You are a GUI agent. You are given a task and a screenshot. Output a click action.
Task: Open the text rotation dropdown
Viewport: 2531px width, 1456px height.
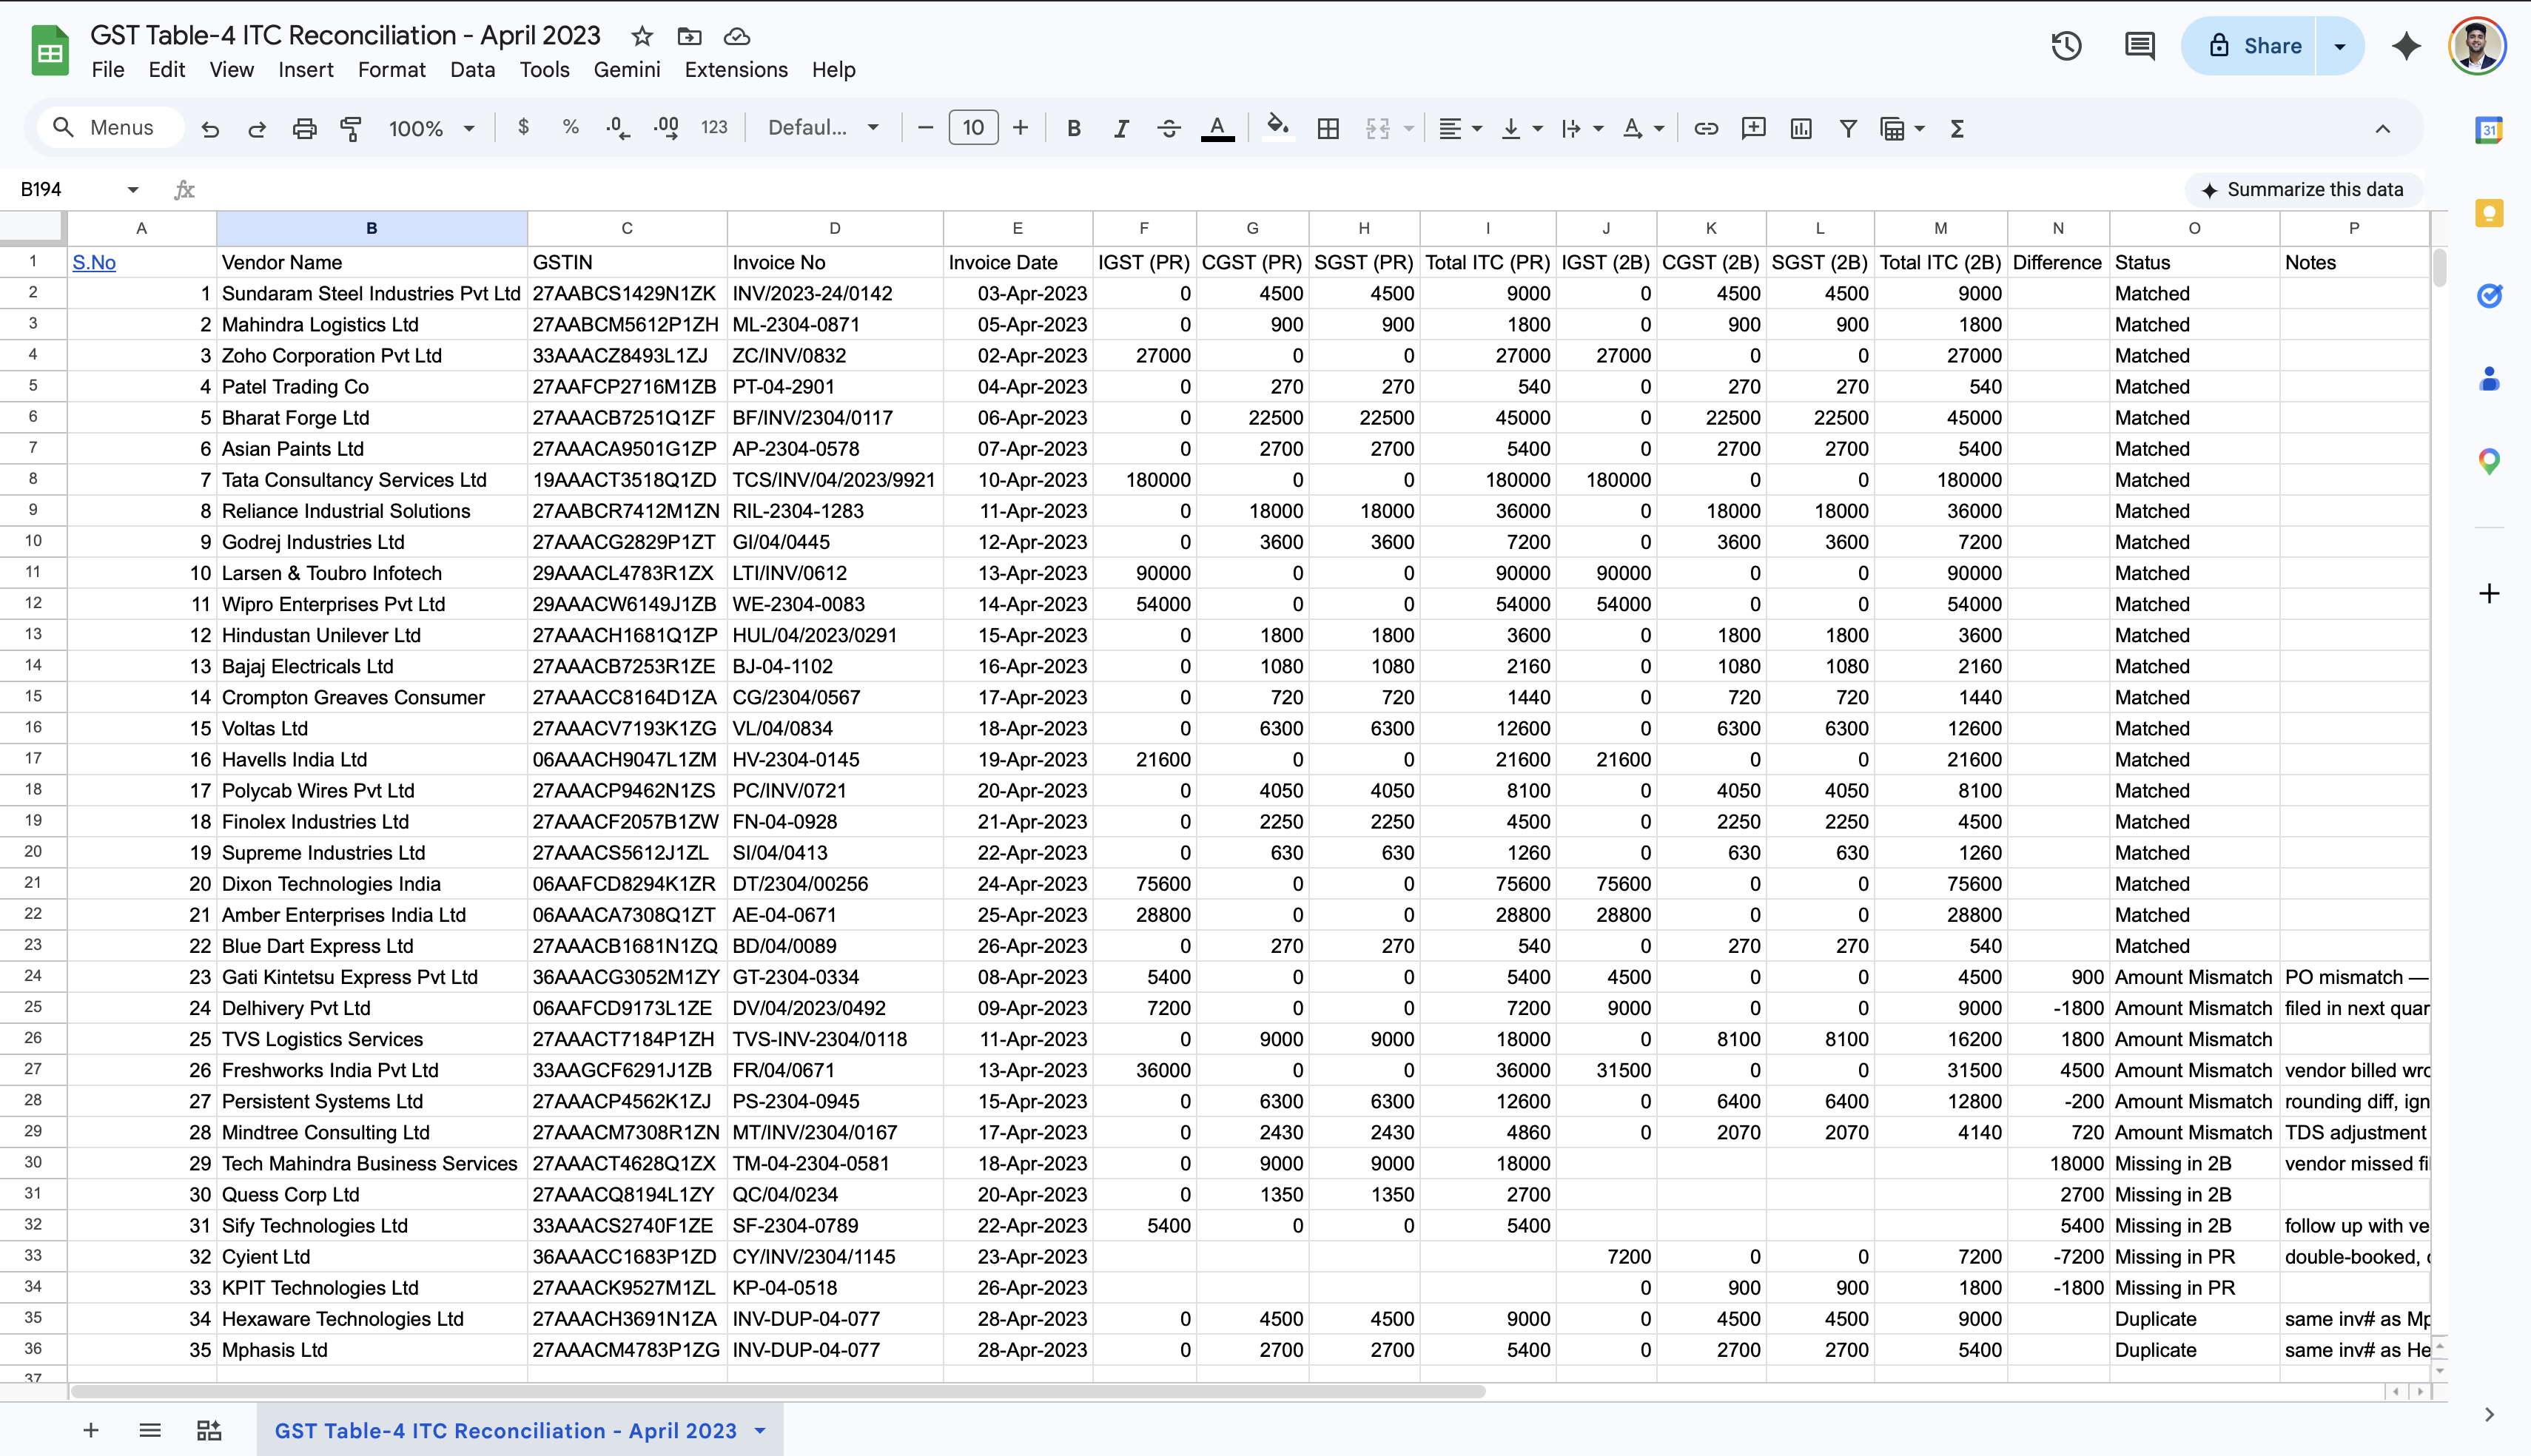pos(1643,128)
